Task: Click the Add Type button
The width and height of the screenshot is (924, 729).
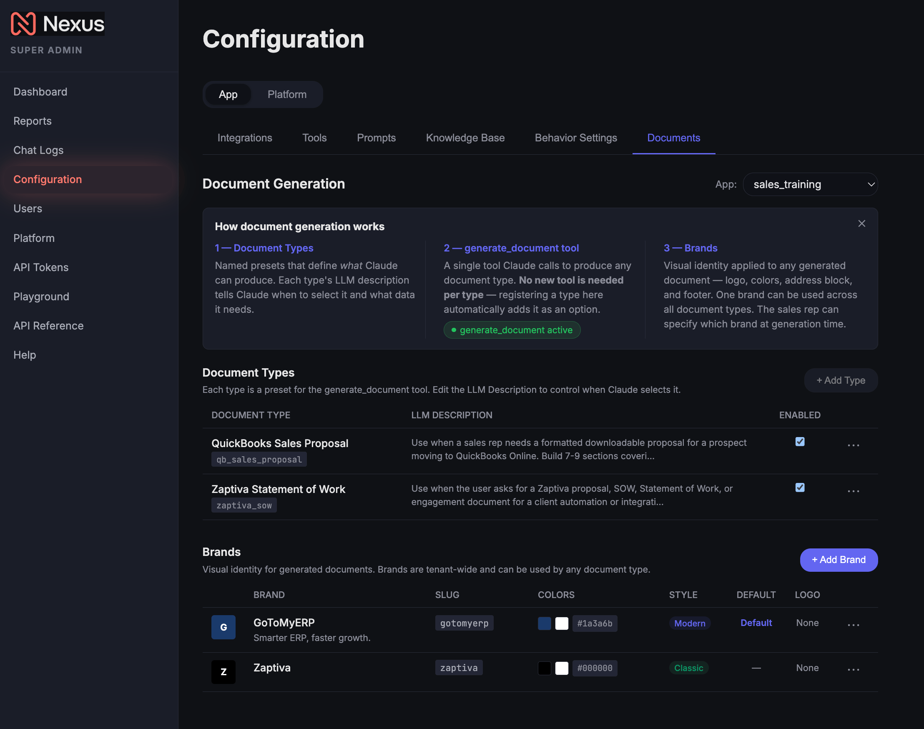Action: click(x=841, y=380)
